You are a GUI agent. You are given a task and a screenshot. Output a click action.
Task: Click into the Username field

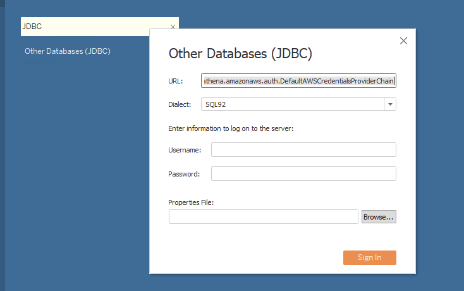point(303,149)
